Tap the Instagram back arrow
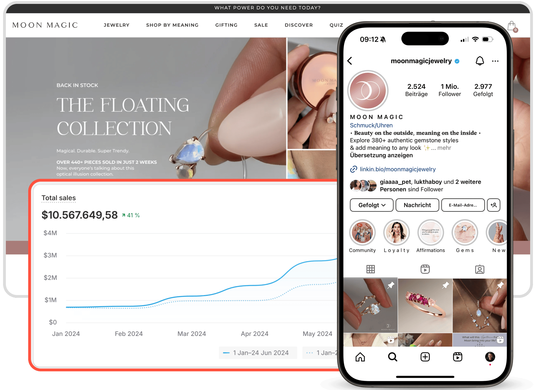This screenshot has height=390, width=536. [x=350, y=61]
